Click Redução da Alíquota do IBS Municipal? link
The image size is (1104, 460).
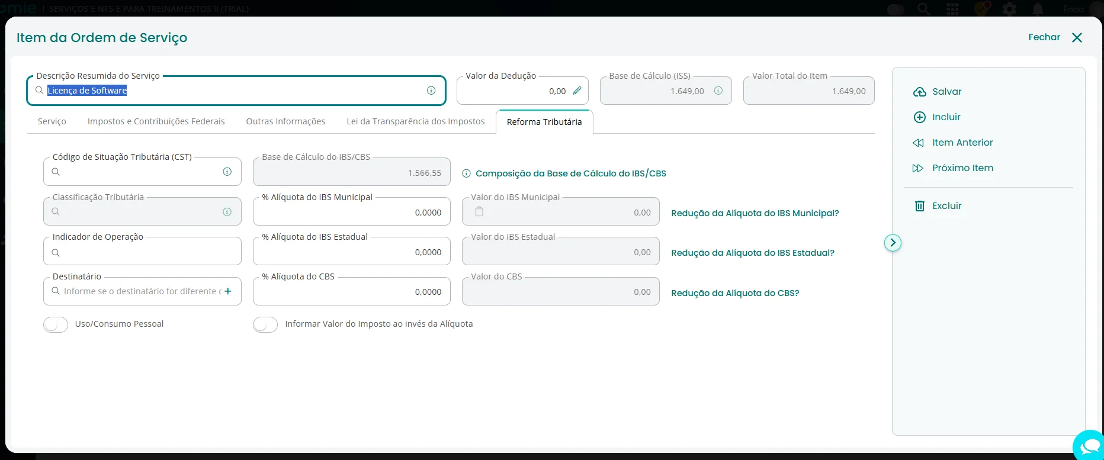point(755,213)
